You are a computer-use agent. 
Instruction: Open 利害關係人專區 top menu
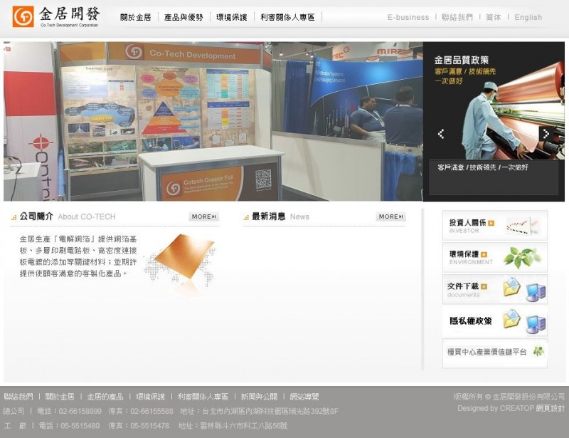(x=287, y=17)
